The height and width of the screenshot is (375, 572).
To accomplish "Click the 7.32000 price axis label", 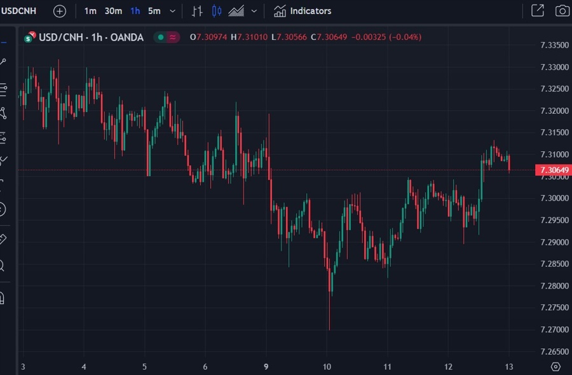I will (554, 111).
